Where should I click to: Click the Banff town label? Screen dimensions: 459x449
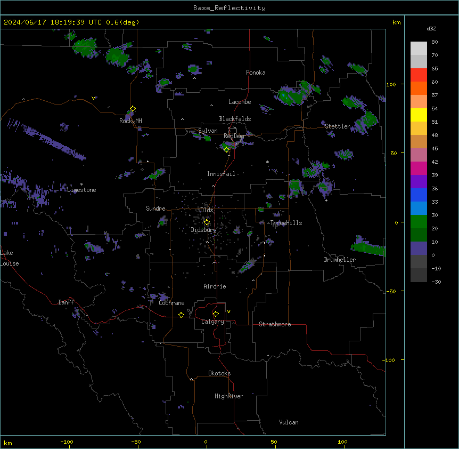(66, 302)
